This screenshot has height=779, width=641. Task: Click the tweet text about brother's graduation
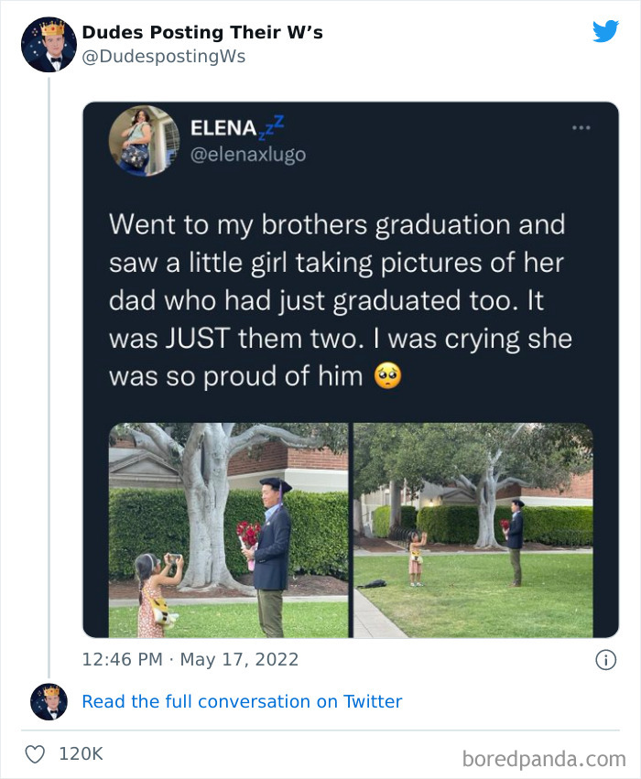(x=339, y=299)
